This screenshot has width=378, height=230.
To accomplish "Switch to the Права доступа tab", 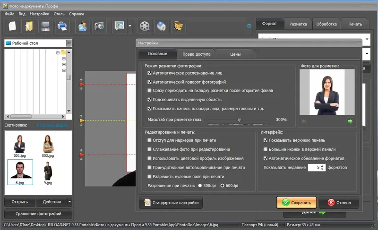I will [197, 54].
